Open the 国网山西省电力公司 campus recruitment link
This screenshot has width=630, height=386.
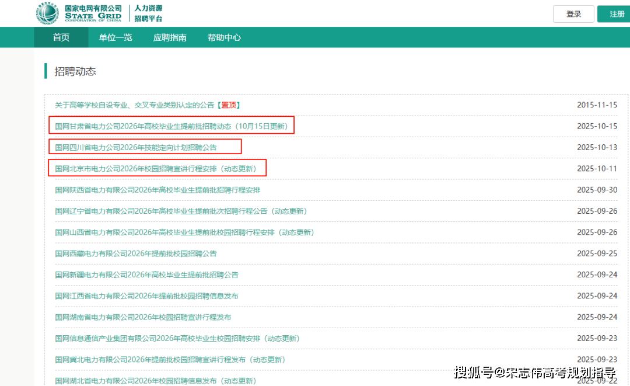184,232
